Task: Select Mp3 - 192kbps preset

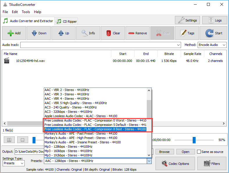Action: pos(95,155)
